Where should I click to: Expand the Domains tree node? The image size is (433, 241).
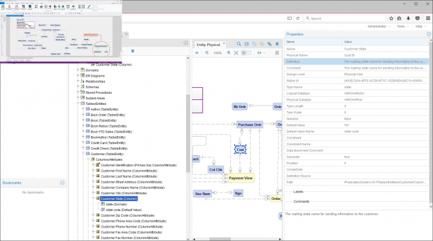[x=78, y=70]
